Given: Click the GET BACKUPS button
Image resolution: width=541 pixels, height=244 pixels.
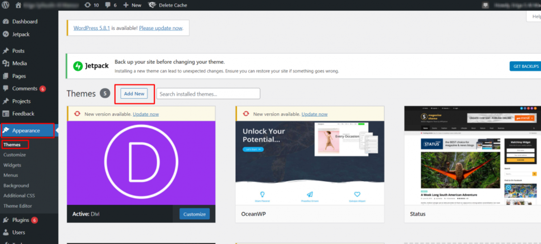Looking at the screenshot, I should pyautogui.click(x=526, y=66).
